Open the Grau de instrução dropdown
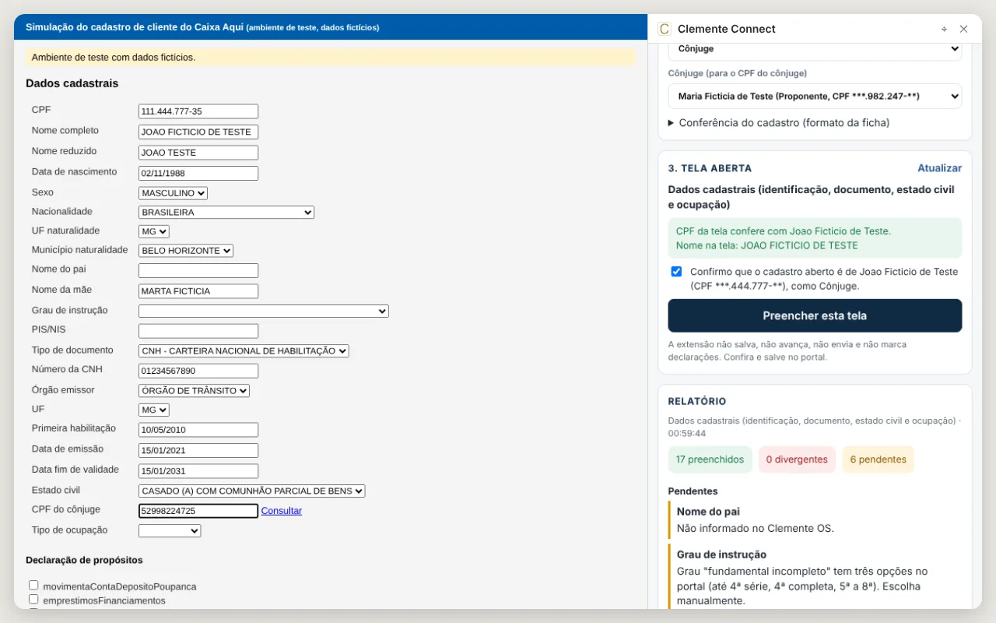Viewport: 996px width, 623px height. point(264,311)
